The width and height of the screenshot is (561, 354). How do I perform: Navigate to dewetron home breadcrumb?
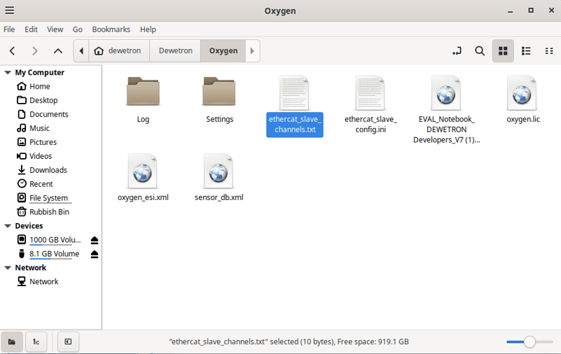118,51
